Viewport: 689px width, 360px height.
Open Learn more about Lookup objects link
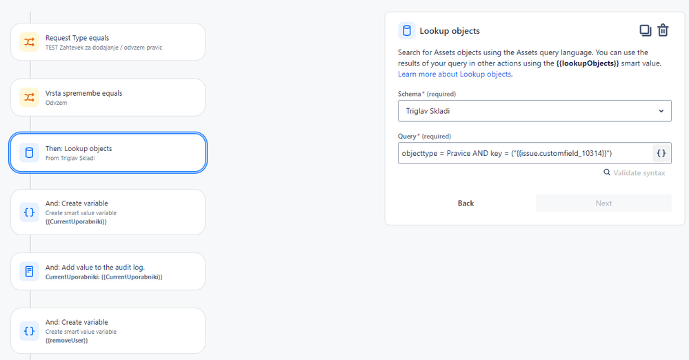coord(455,74)
